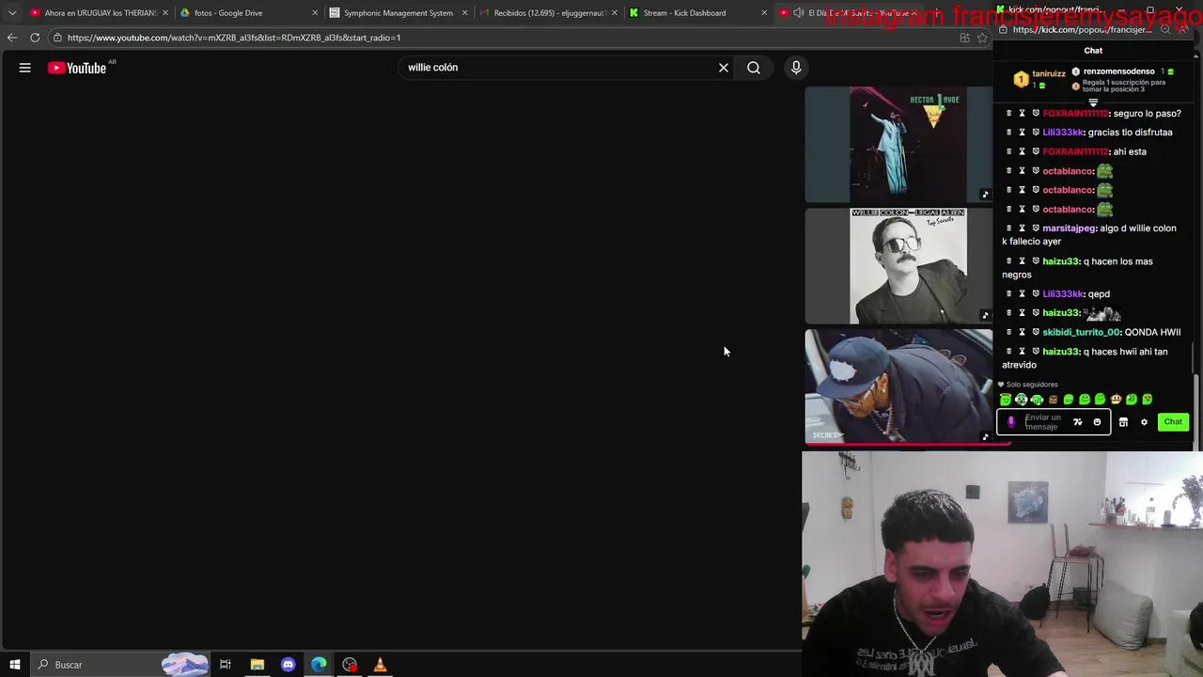Click the 'Chat' header in Kick popout
1203x677 pixels.
click(1093, 51)
